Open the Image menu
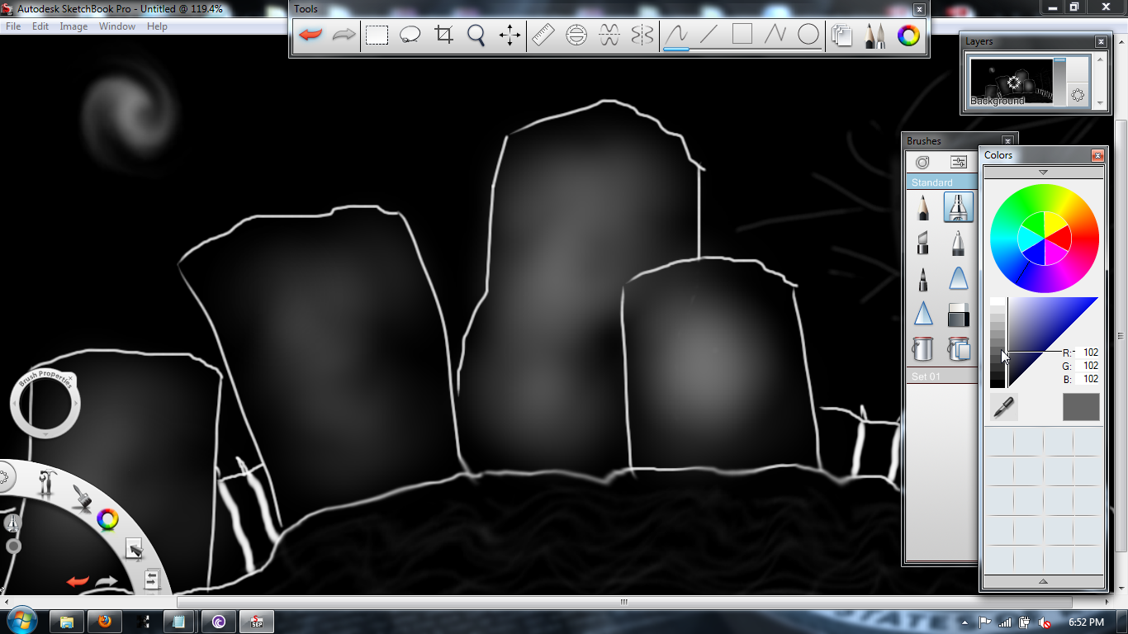The image size is (1128, 634). coord(73,26)
